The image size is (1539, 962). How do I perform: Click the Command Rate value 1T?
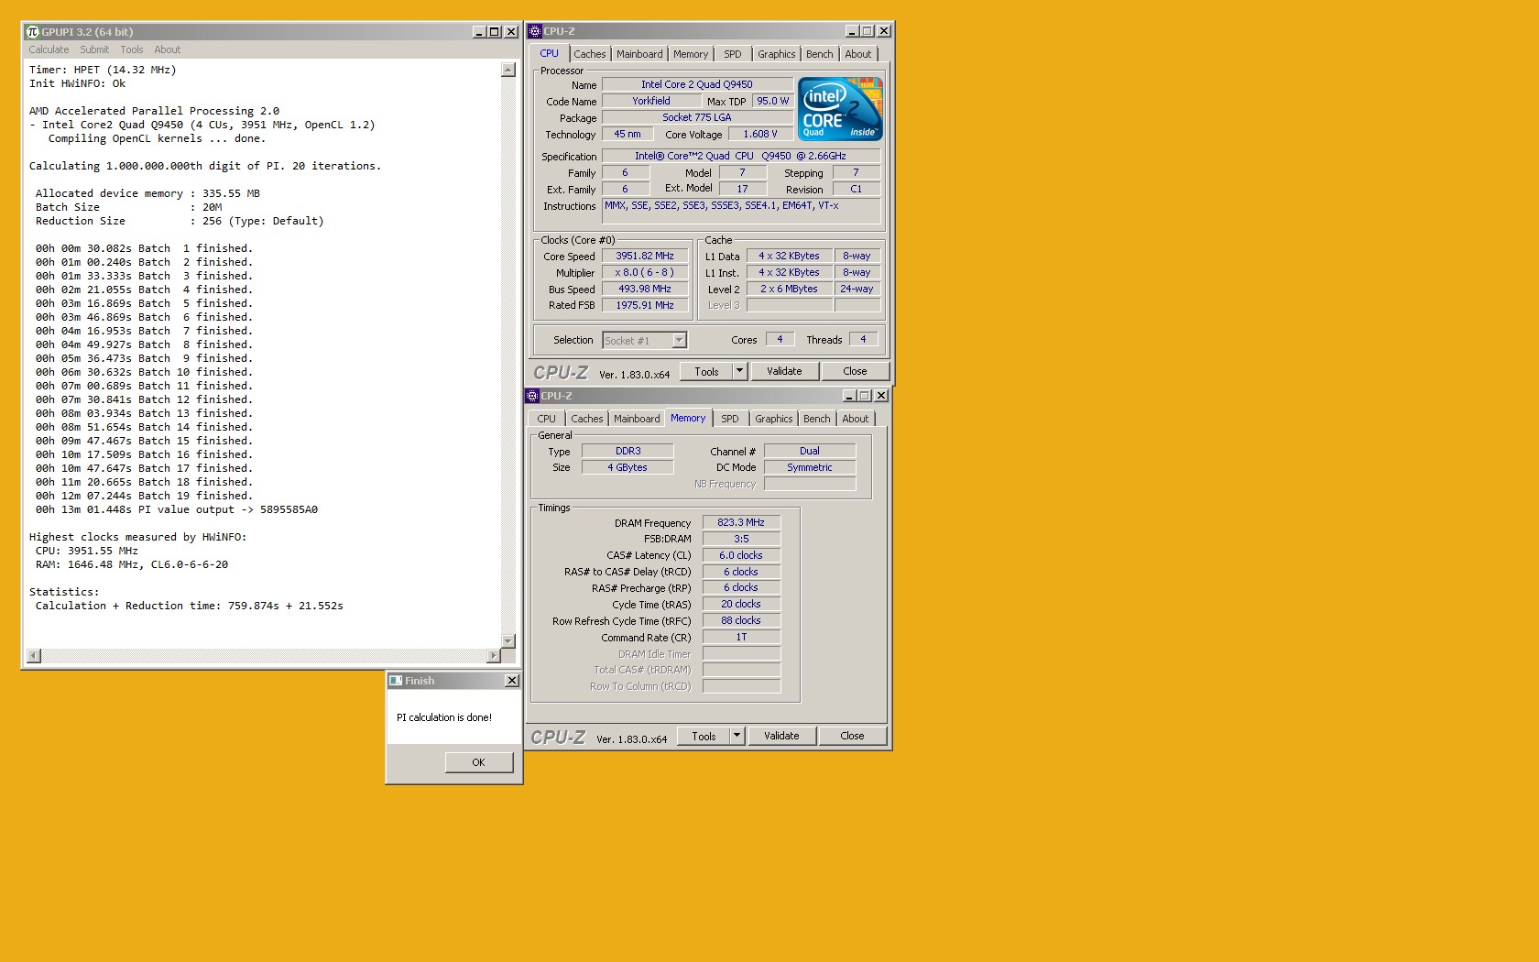(741, 637)
